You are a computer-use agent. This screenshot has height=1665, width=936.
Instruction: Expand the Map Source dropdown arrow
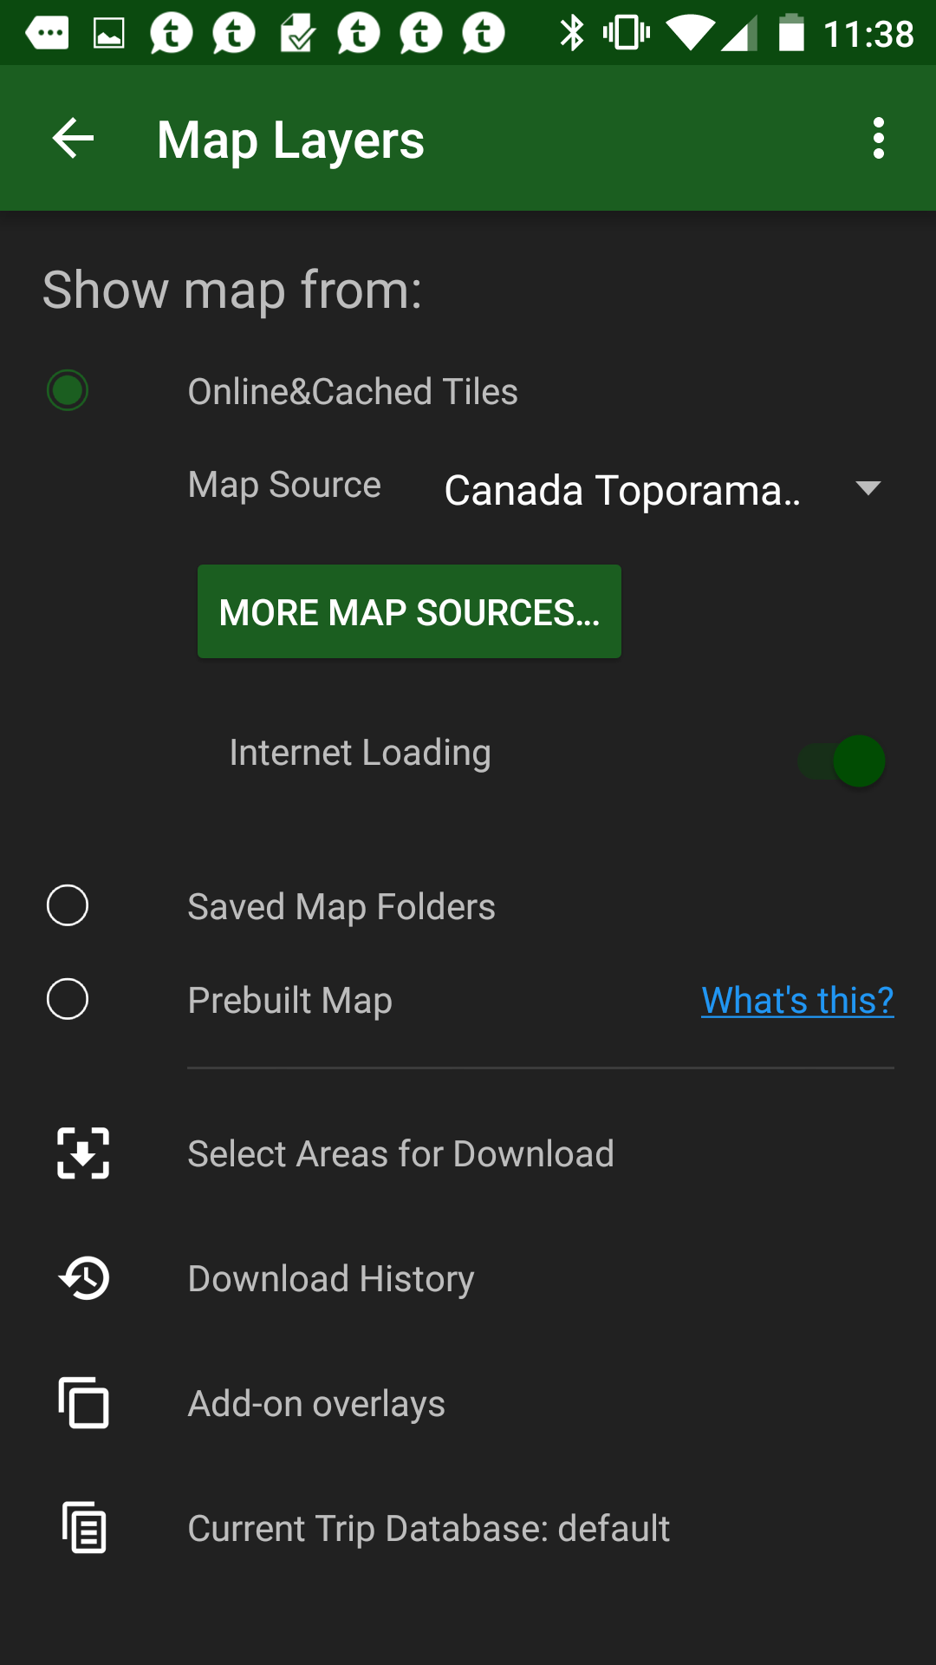[x=868, y=488]
